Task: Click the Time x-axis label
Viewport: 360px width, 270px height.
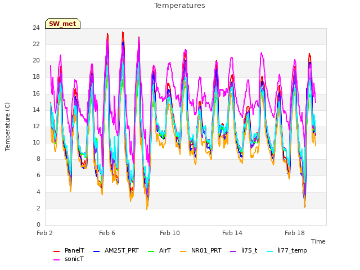Action: pos(318,241)
